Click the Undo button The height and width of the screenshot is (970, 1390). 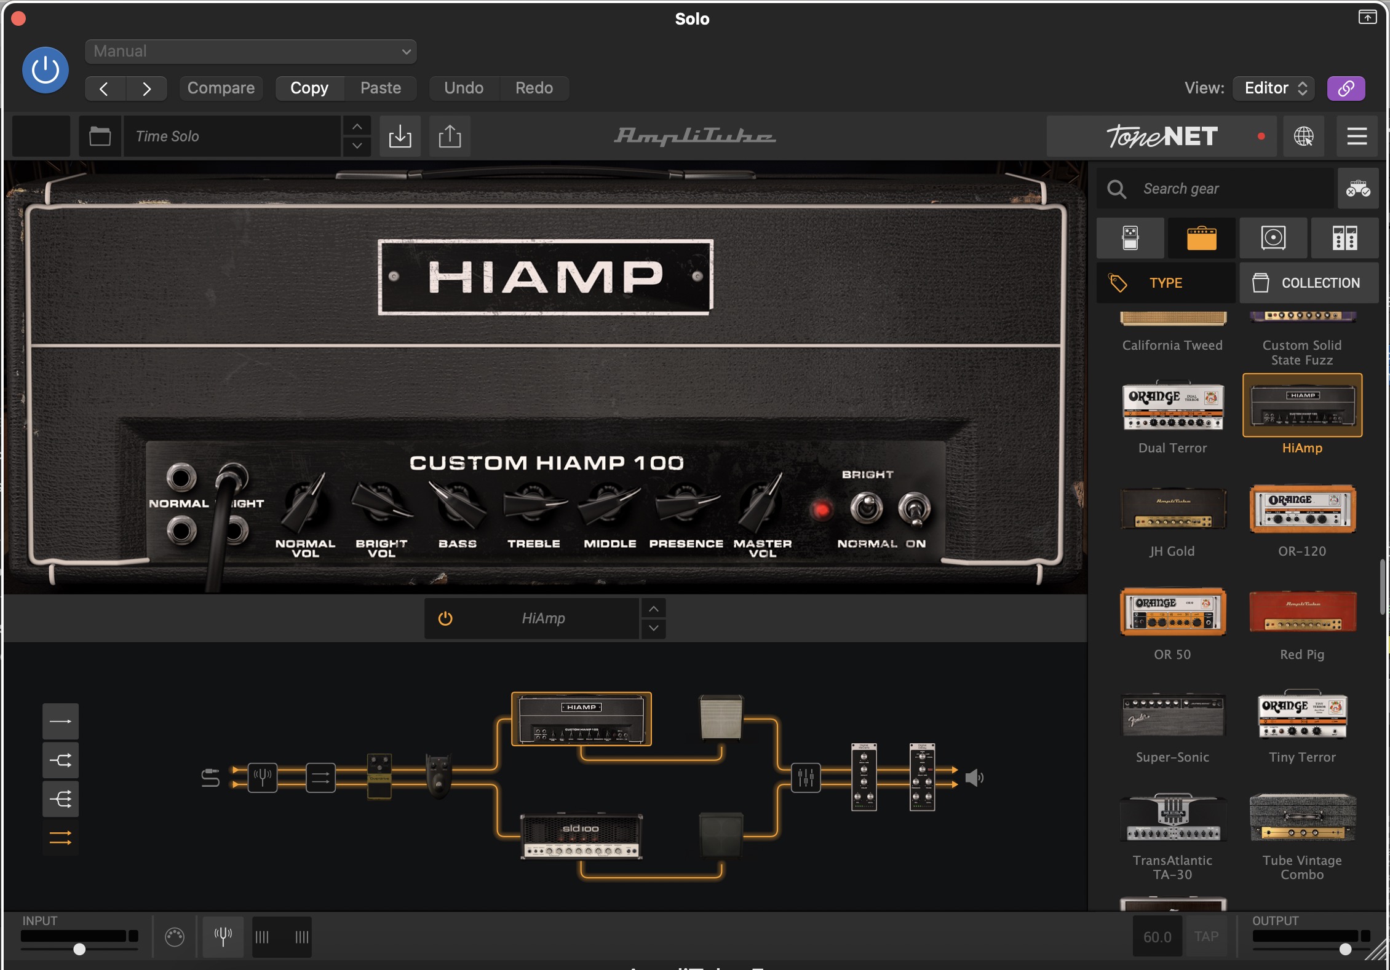click(464, 88)
